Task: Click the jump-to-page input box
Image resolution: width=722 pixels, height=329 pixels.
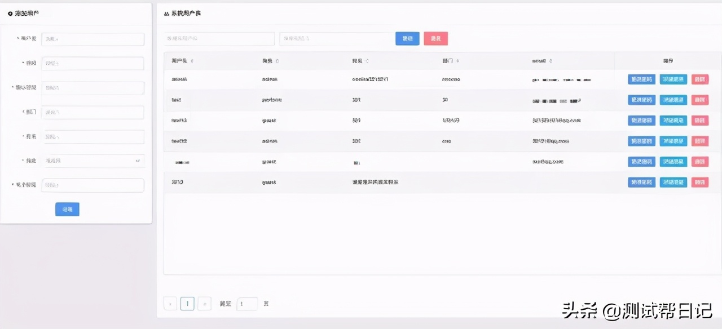Action: pos(247,303)
